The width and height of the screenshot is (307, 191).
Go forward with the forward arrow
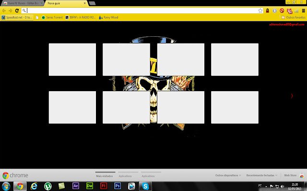[11, 11]
